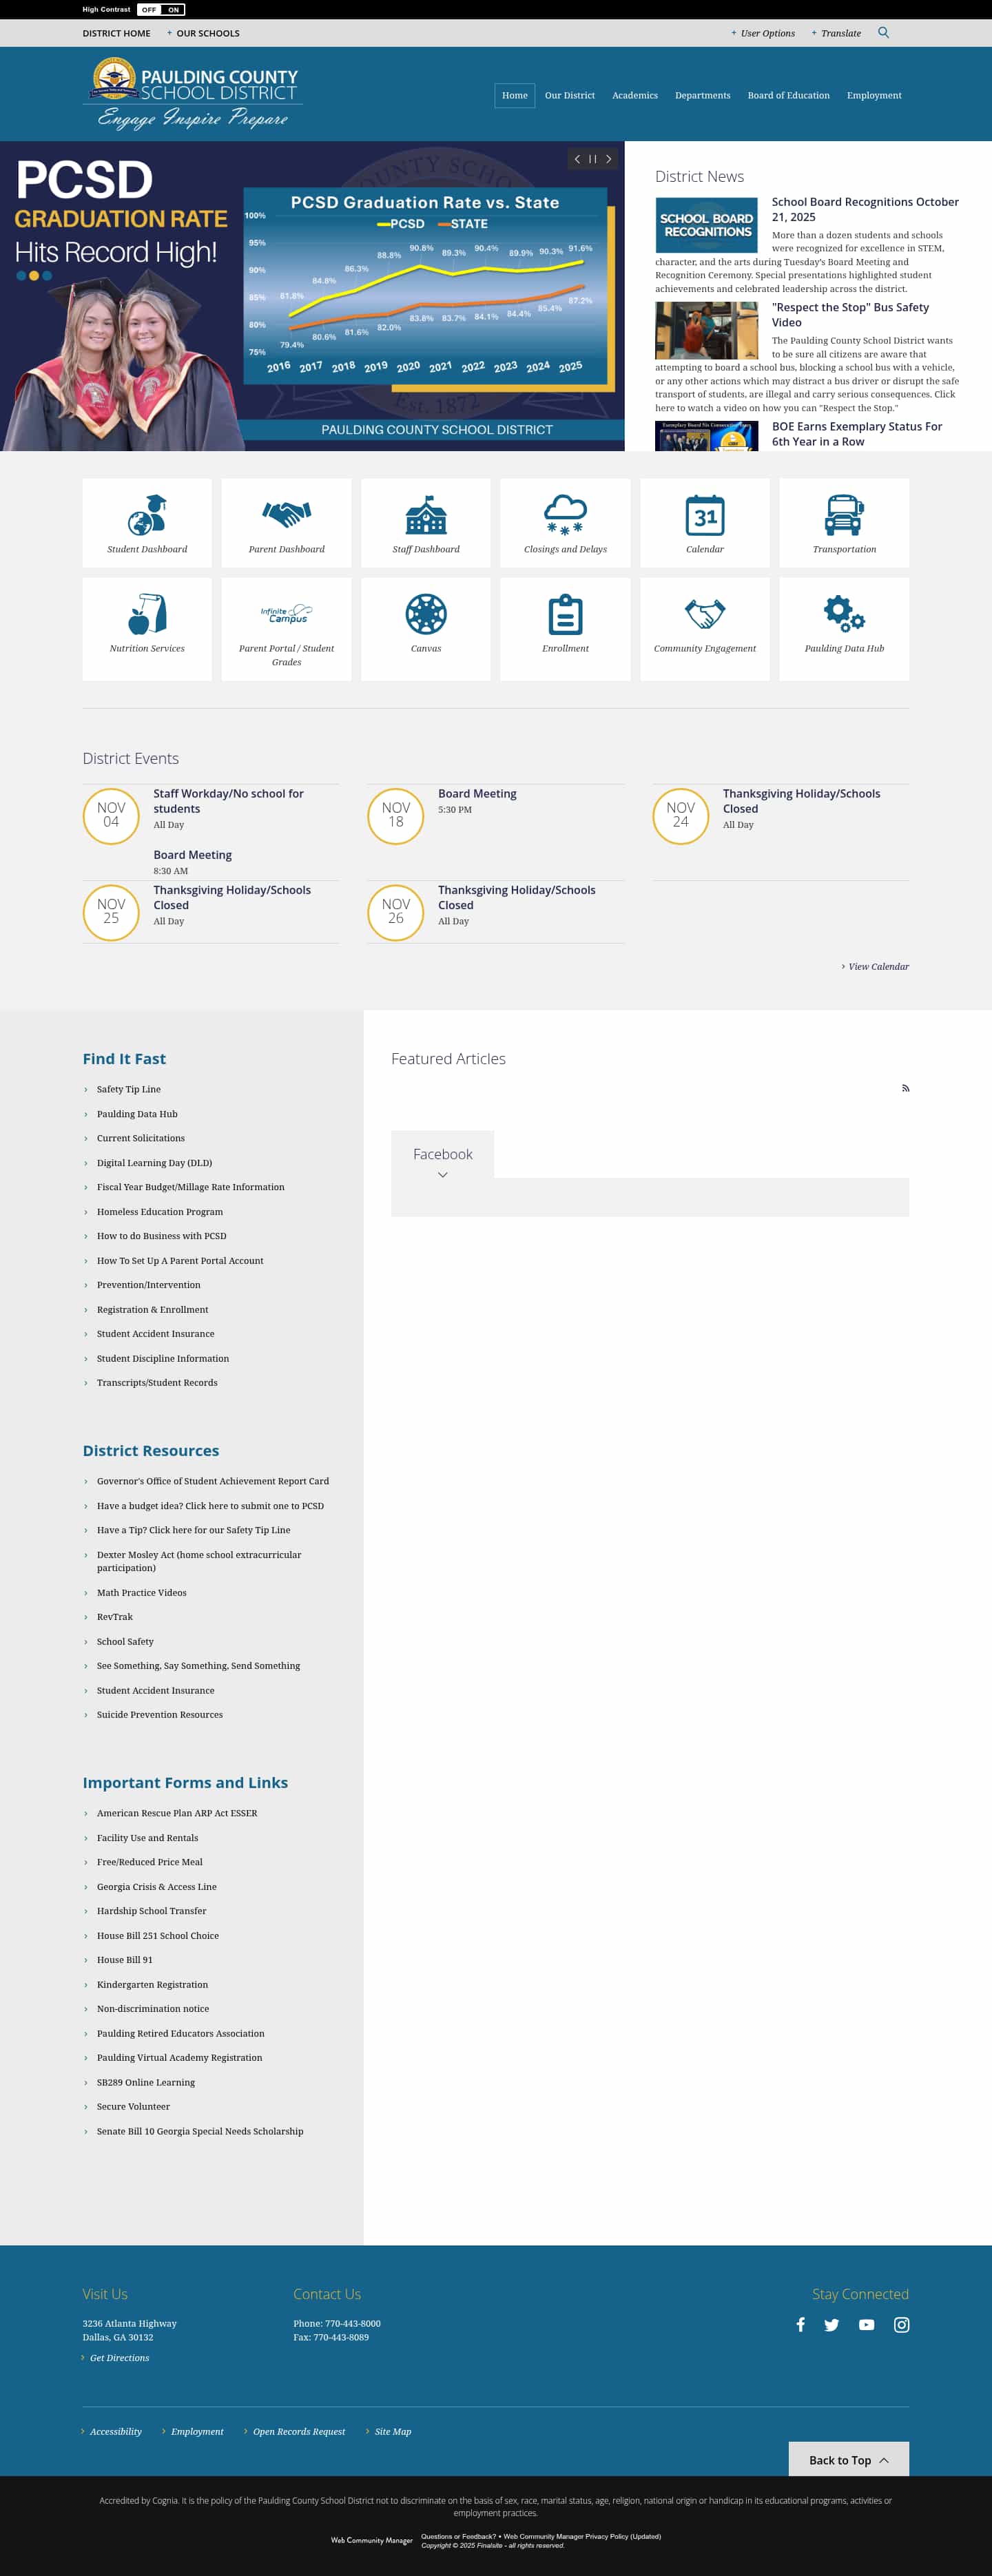
Task: Open Homeless Education Program link
Action: click(160, 1211)
